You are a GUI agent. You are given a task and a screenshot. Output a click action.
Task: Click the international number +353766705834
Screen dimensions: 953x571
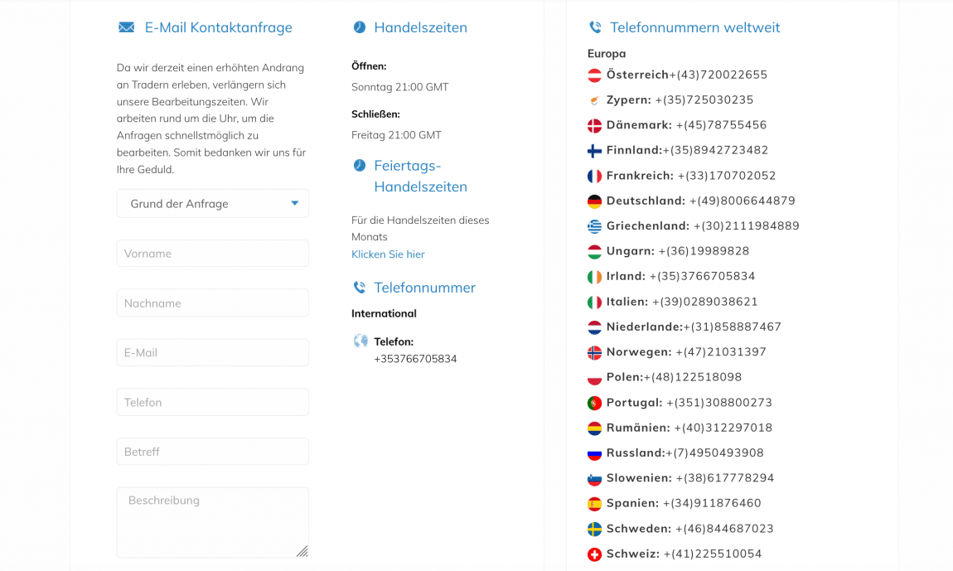415,359
